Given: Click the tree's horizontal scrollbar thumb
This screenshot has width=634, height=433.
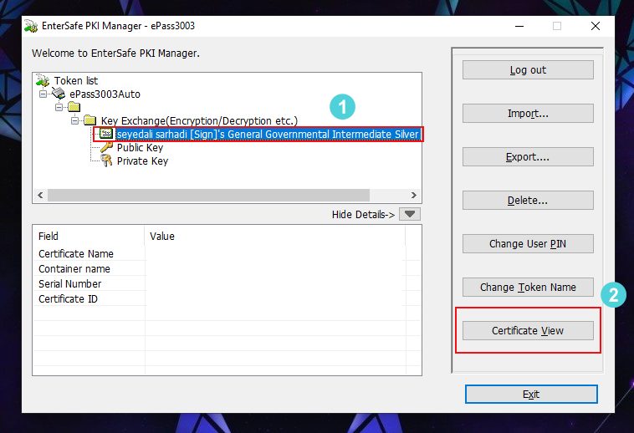Looking at the screenshot, I should click(208, 195).
